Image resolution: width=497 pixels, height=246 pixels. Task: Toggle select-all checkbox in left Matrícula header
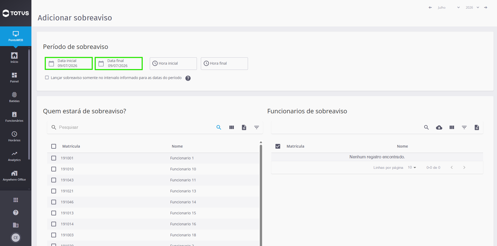(x=54, y=146)
